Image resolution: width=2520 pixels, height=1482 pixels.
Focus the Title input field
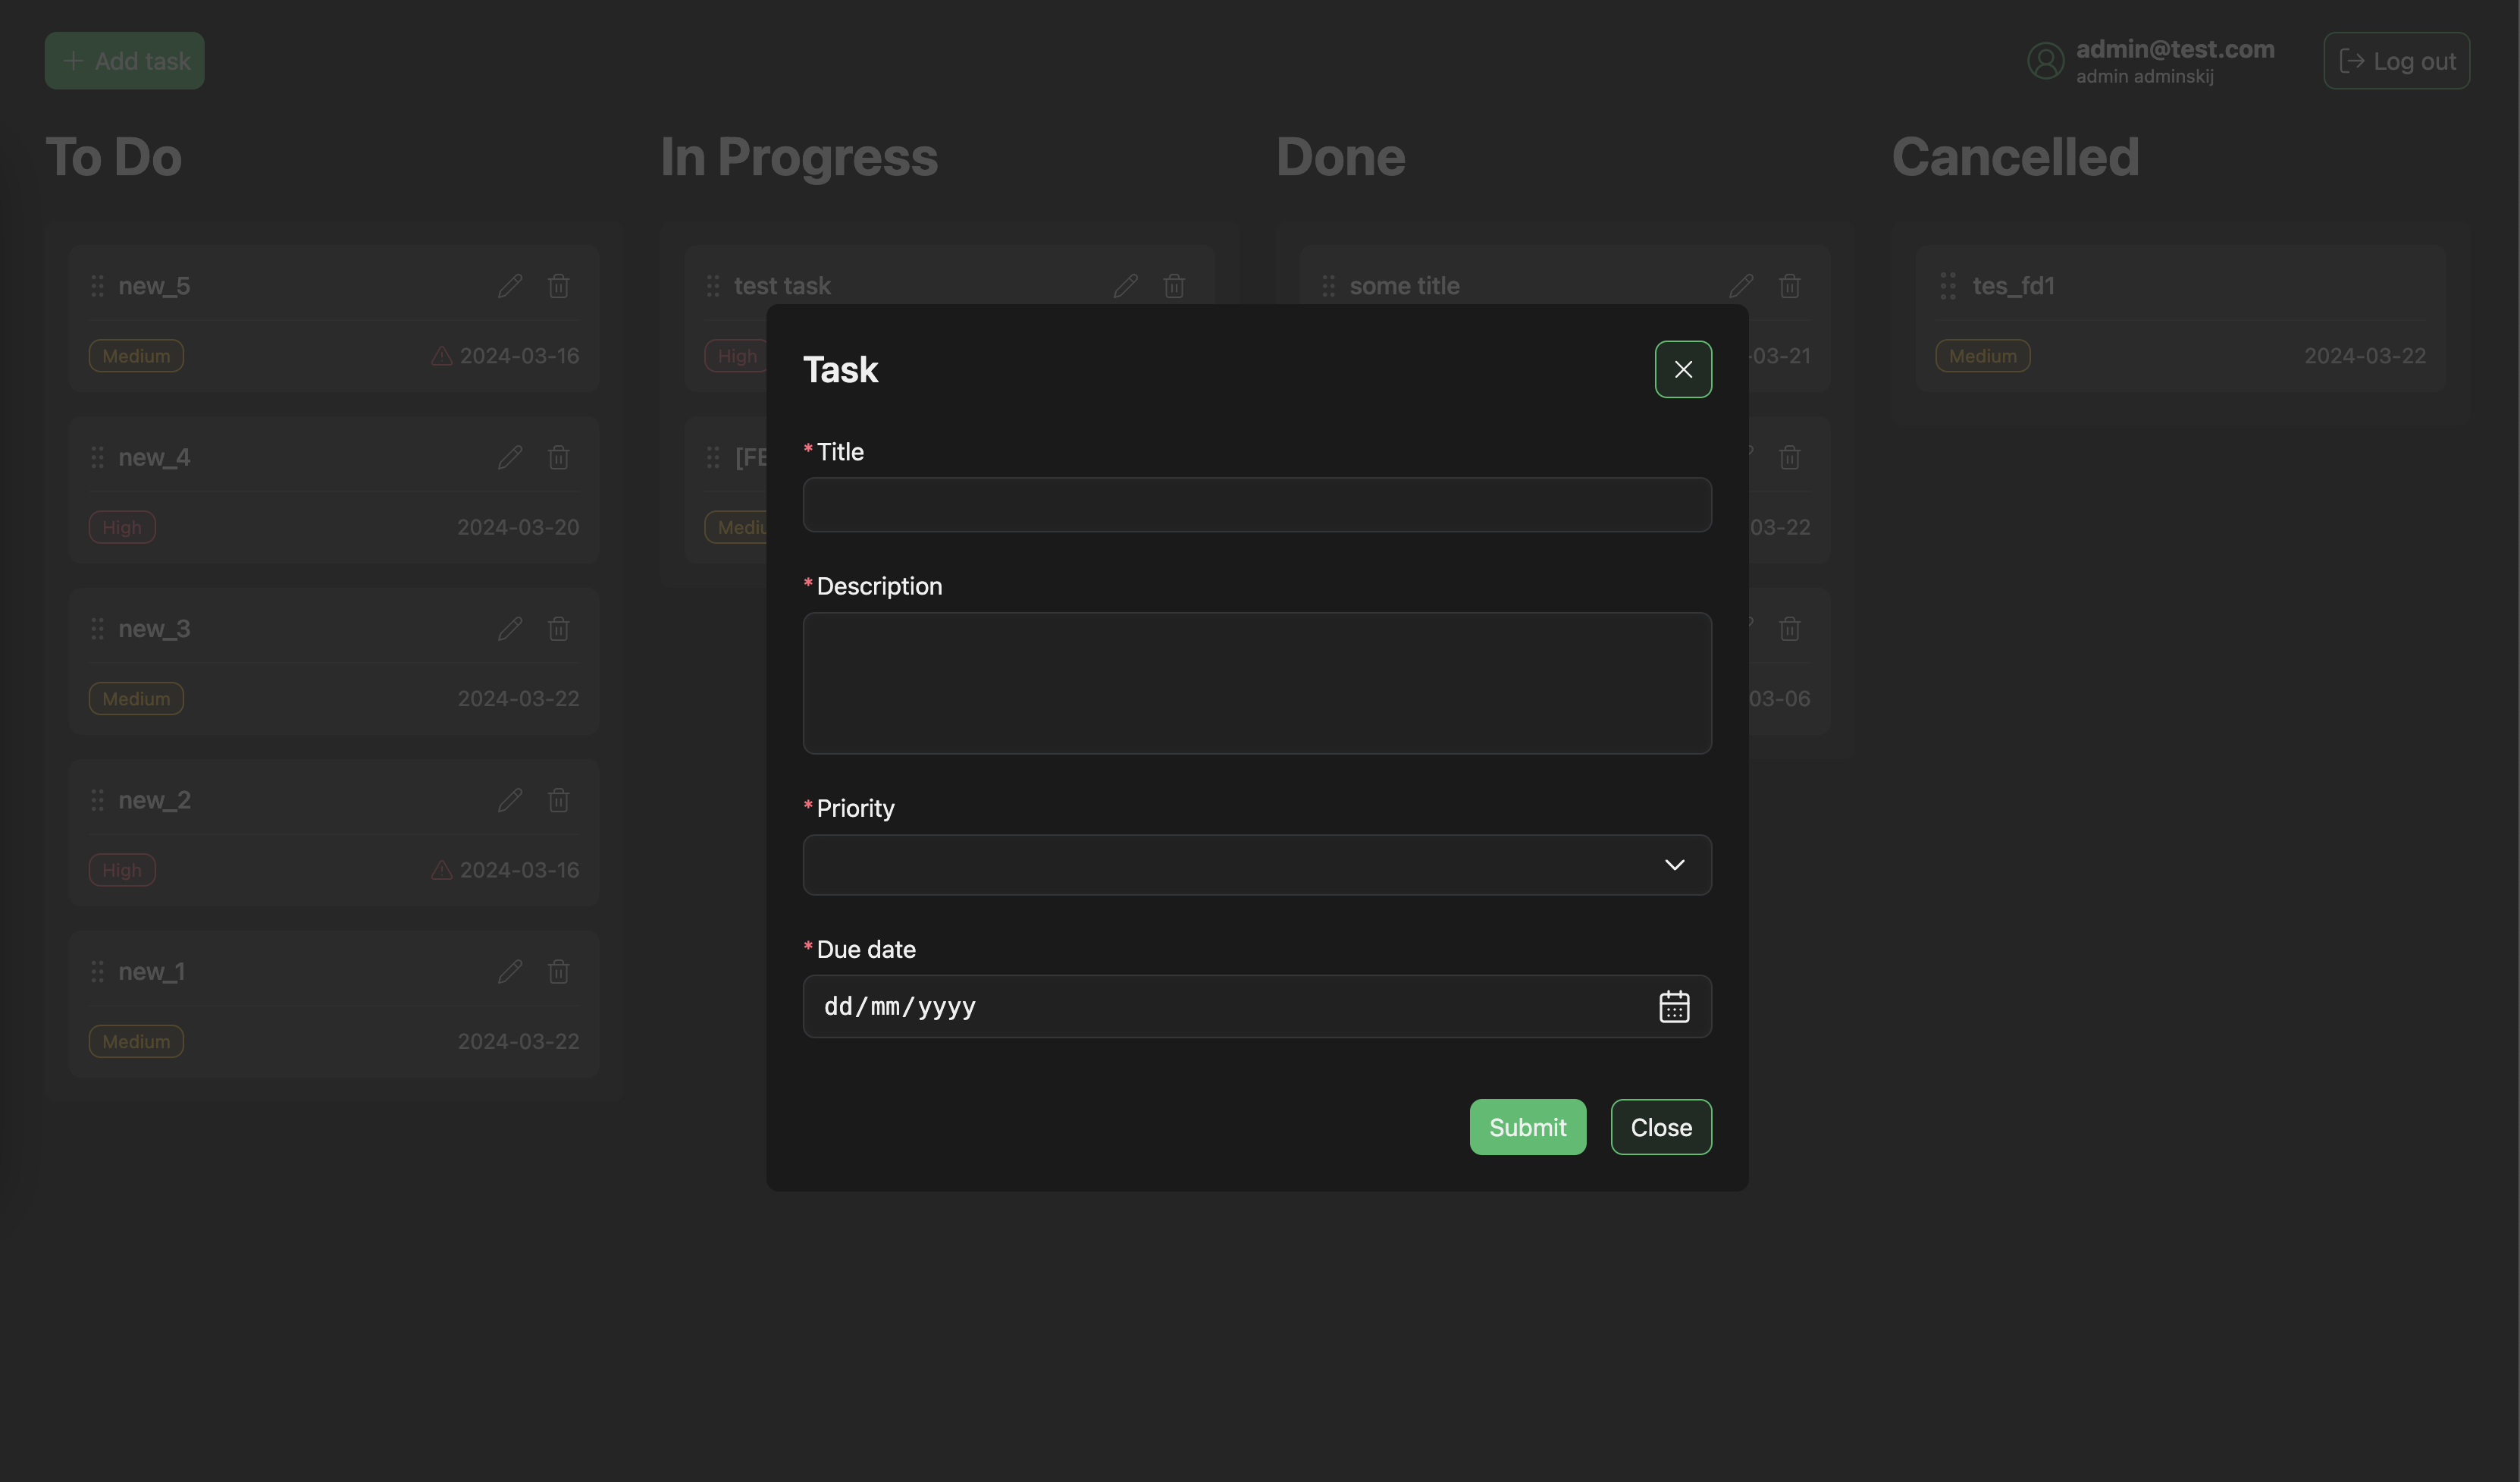coord(1256,504)
